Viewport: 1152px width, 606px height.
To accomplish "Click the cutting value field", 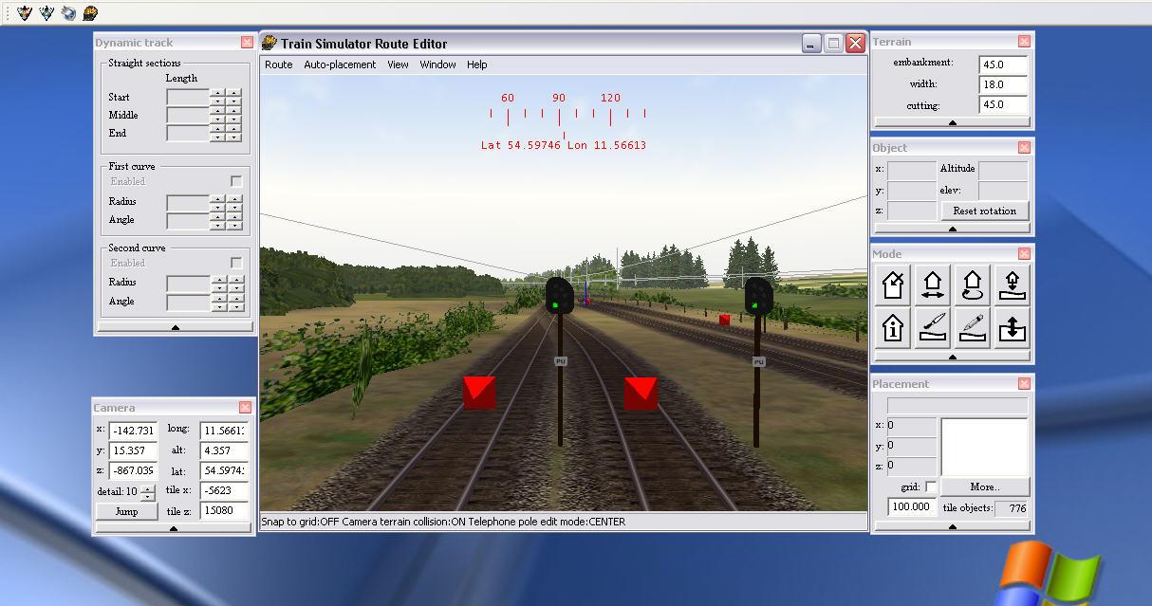I will pos(1004,105).
